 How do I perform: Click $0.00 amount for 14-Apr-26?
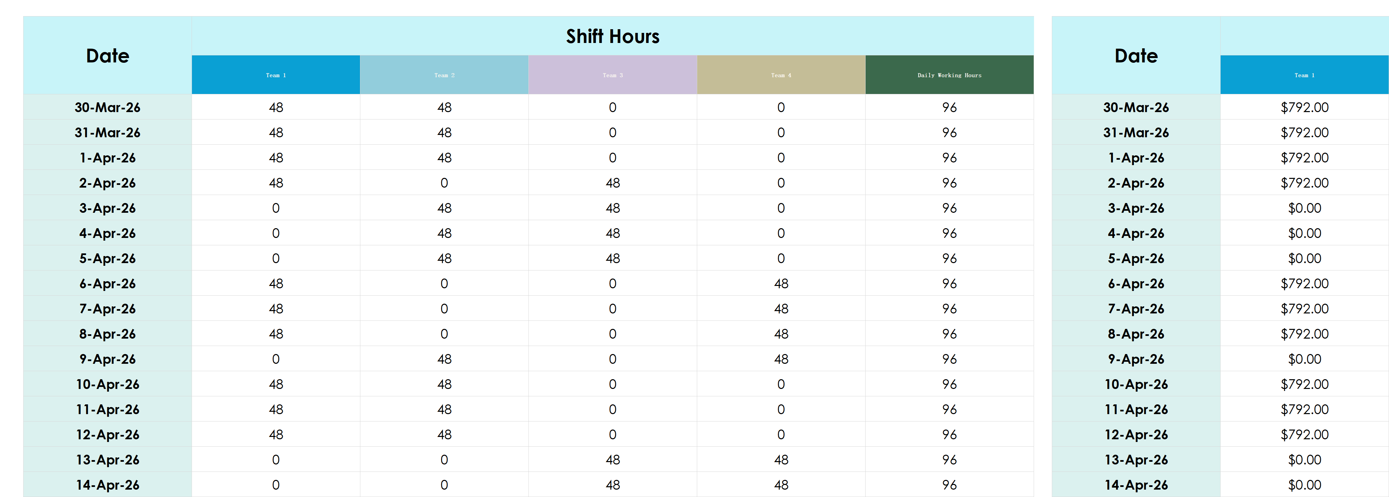[x=1304, y=485]
